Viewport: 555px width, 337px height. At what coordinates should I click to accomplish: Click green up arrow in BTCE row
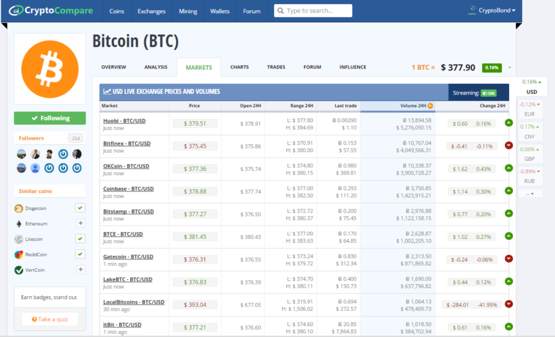click(509, 236)
